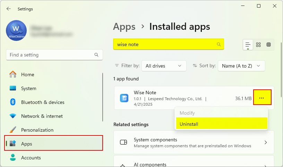The height and width of the screenshot is (167, 283).
Task: Open System components settings
Action: [194, 142]
